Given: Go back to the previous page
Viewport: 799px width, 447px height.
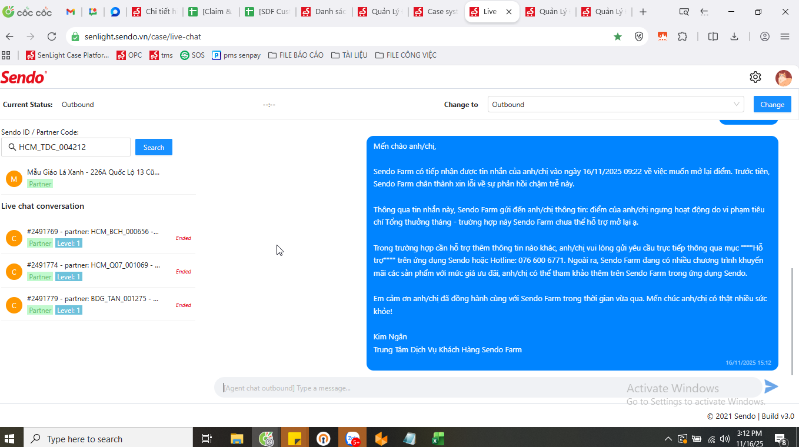Looking at the screenshot, I should (9, 36).
